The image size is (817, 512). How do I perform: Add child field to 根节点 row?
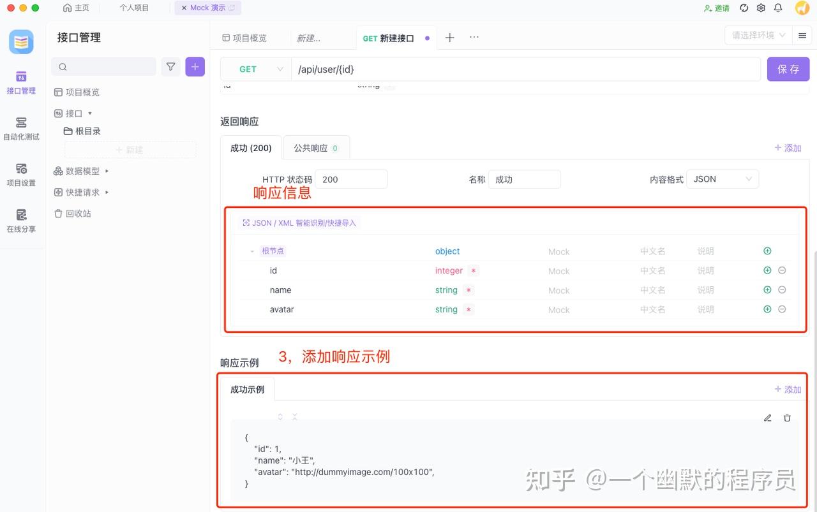[767, 251]
